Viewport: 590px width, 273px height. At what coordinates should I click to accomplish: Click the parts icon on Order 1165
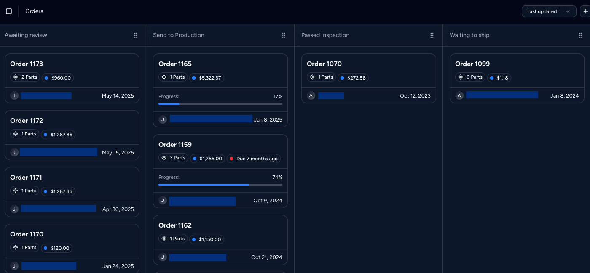click(164, 77)
